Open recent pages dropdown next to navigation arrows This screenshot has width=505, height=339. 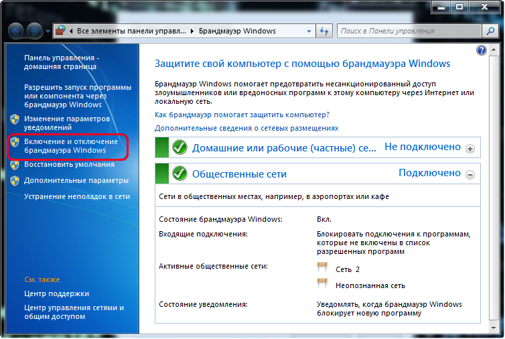pos(48,31)
